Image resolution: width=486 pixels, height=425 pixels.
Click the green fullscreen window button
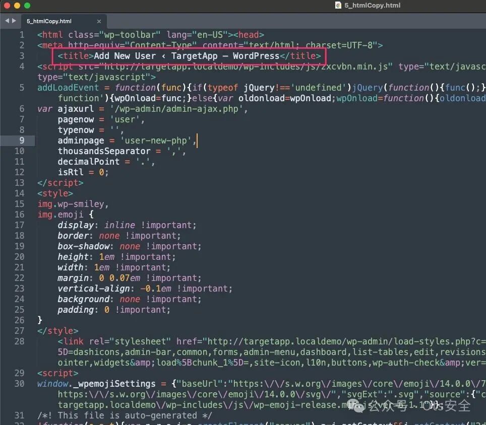pyautogui.click(x=27, y=6)
